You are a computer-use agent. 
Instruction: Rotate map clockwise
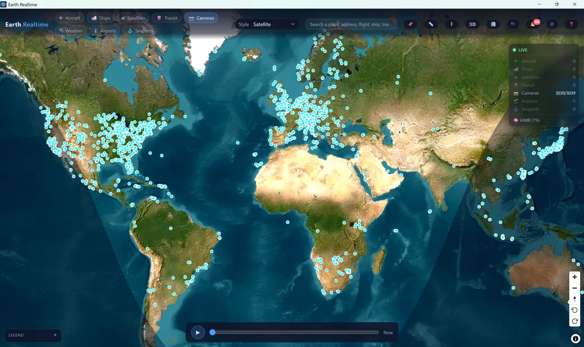point(574,321)
